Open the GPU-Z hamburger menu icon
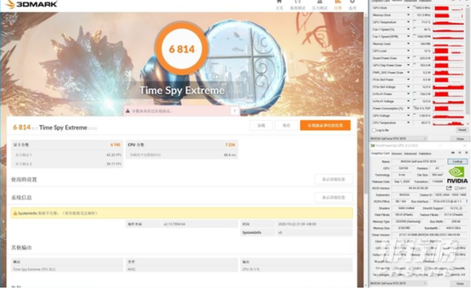Image resolution: width=471 pixels, height=289 pixels. click(466, 153)
